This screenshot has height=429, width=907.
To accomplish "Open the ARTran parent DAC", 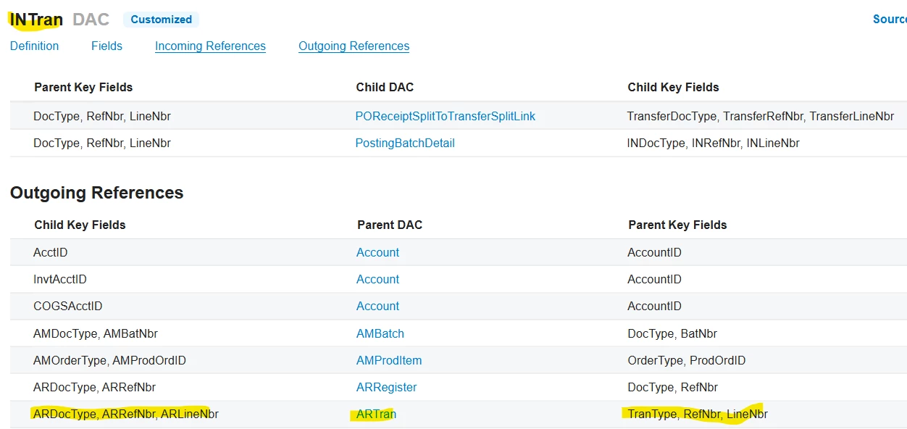I will [x=376, y=414].
